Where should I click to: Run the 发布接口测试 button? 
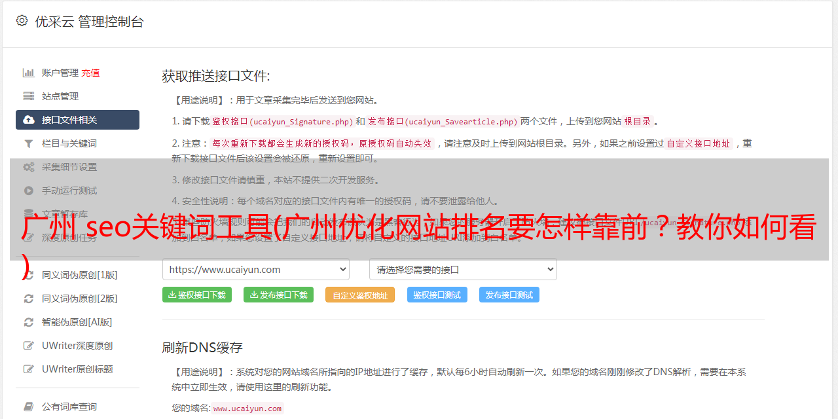click(509, 295)
